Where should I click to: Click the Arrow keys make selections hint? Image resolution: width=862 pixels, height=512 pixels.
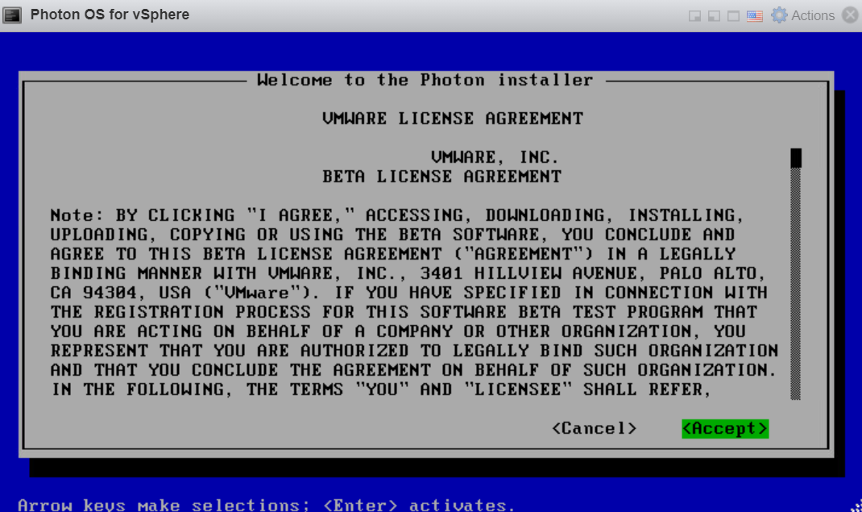pos(266,505)
